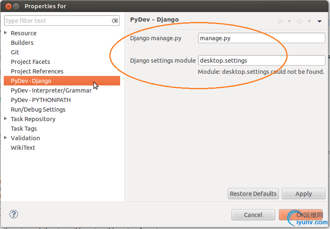Select PyDev - Interpreter/Grammar page
The height and width of the screenshot is (229, 330).
(51, 90)
